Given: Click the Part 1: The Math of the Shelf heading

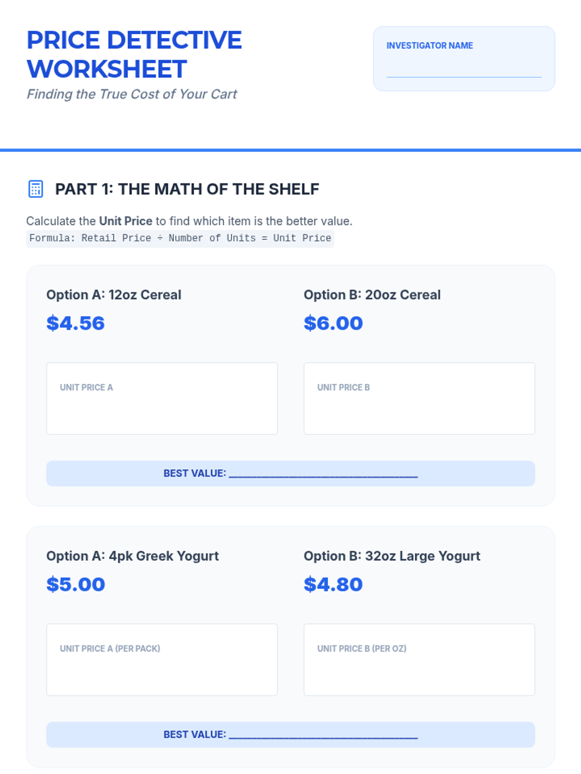Looking at the screenshot, I should coord(187,189).
